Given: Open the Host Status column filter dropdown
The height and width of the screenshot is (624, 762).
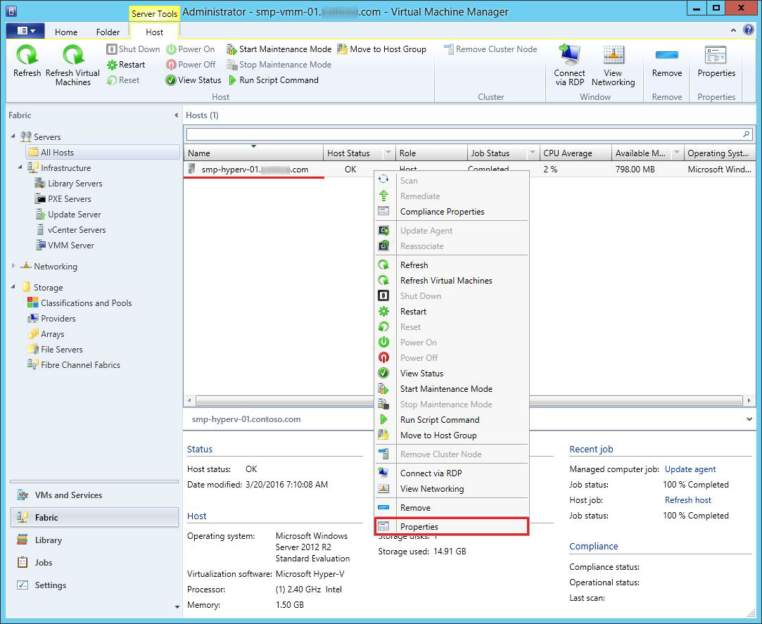Looking at the screenshot, I should coord(388,153).
